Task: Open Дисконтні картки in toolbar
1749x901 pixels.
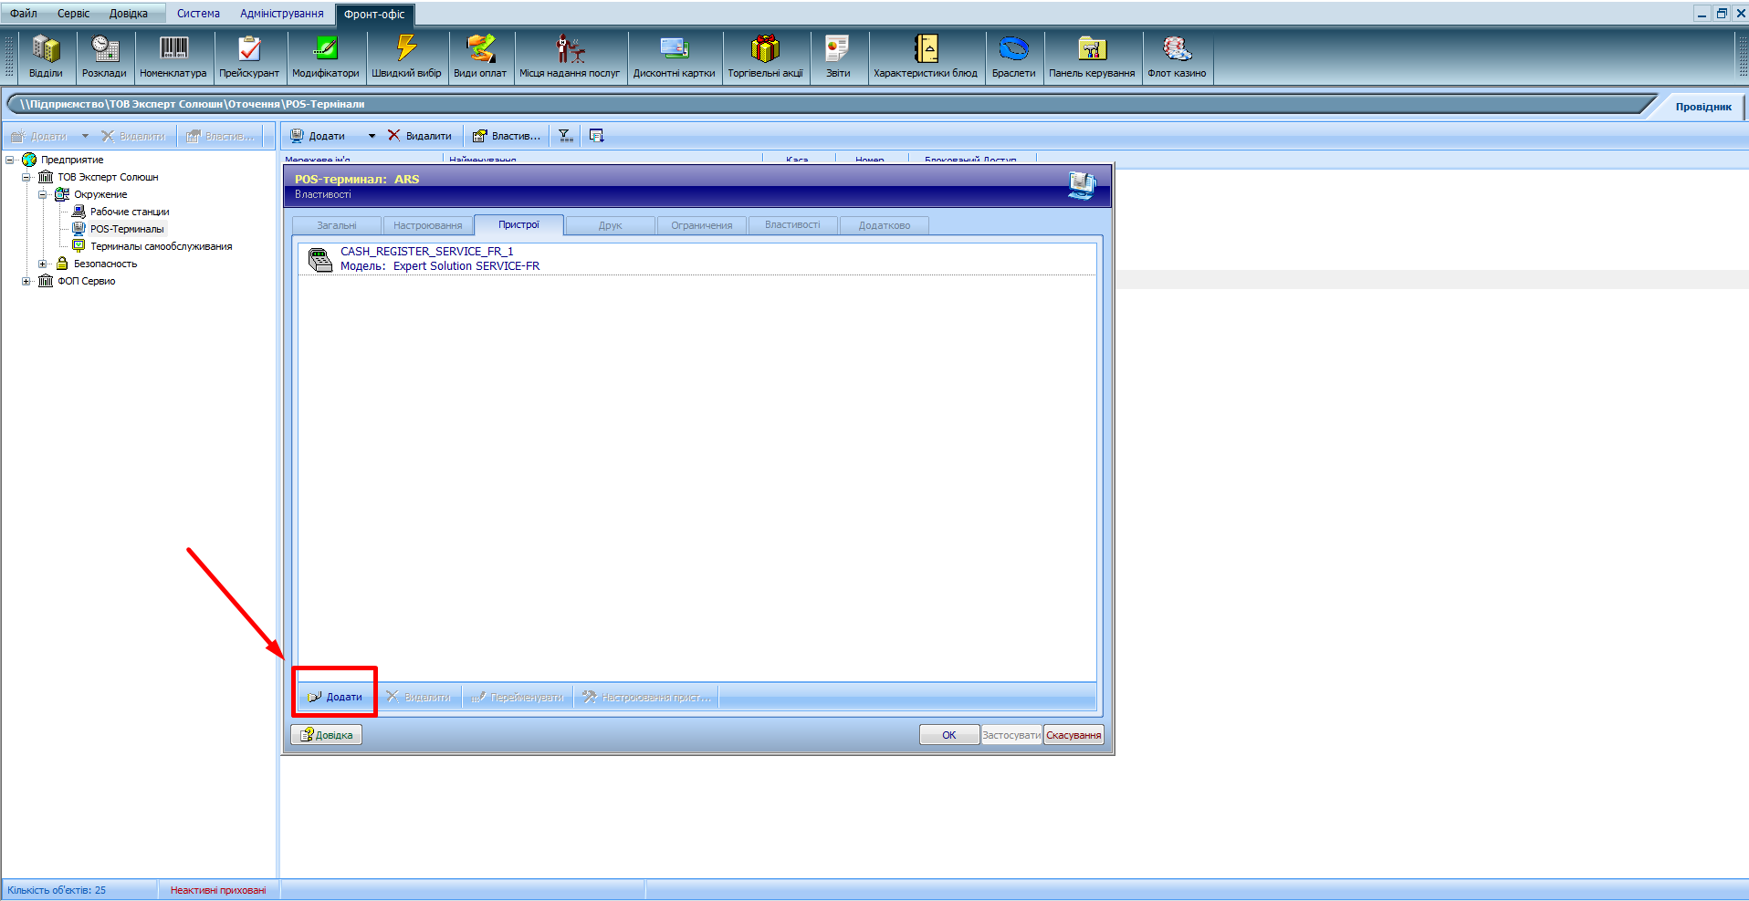Action: 674,57
